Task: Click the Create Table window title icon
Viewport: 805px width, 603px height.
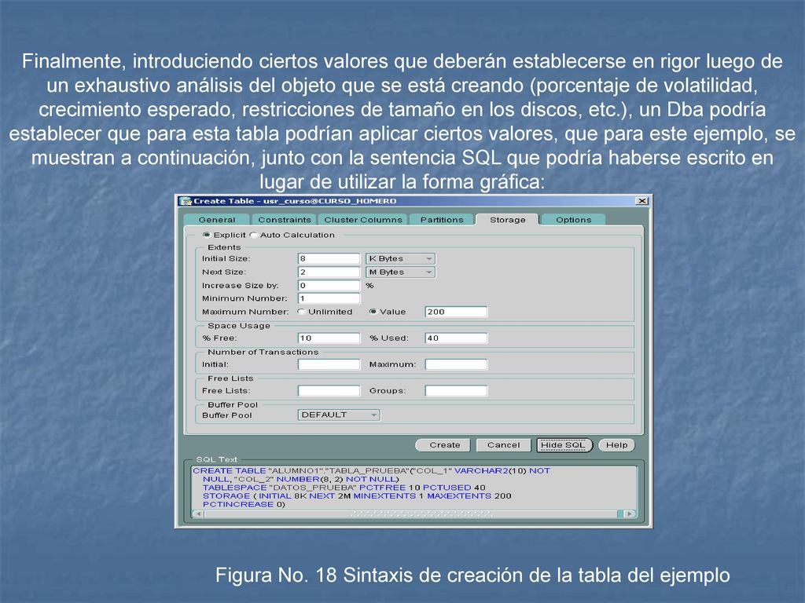Action: pyautogui.click(x=186, y=201)
